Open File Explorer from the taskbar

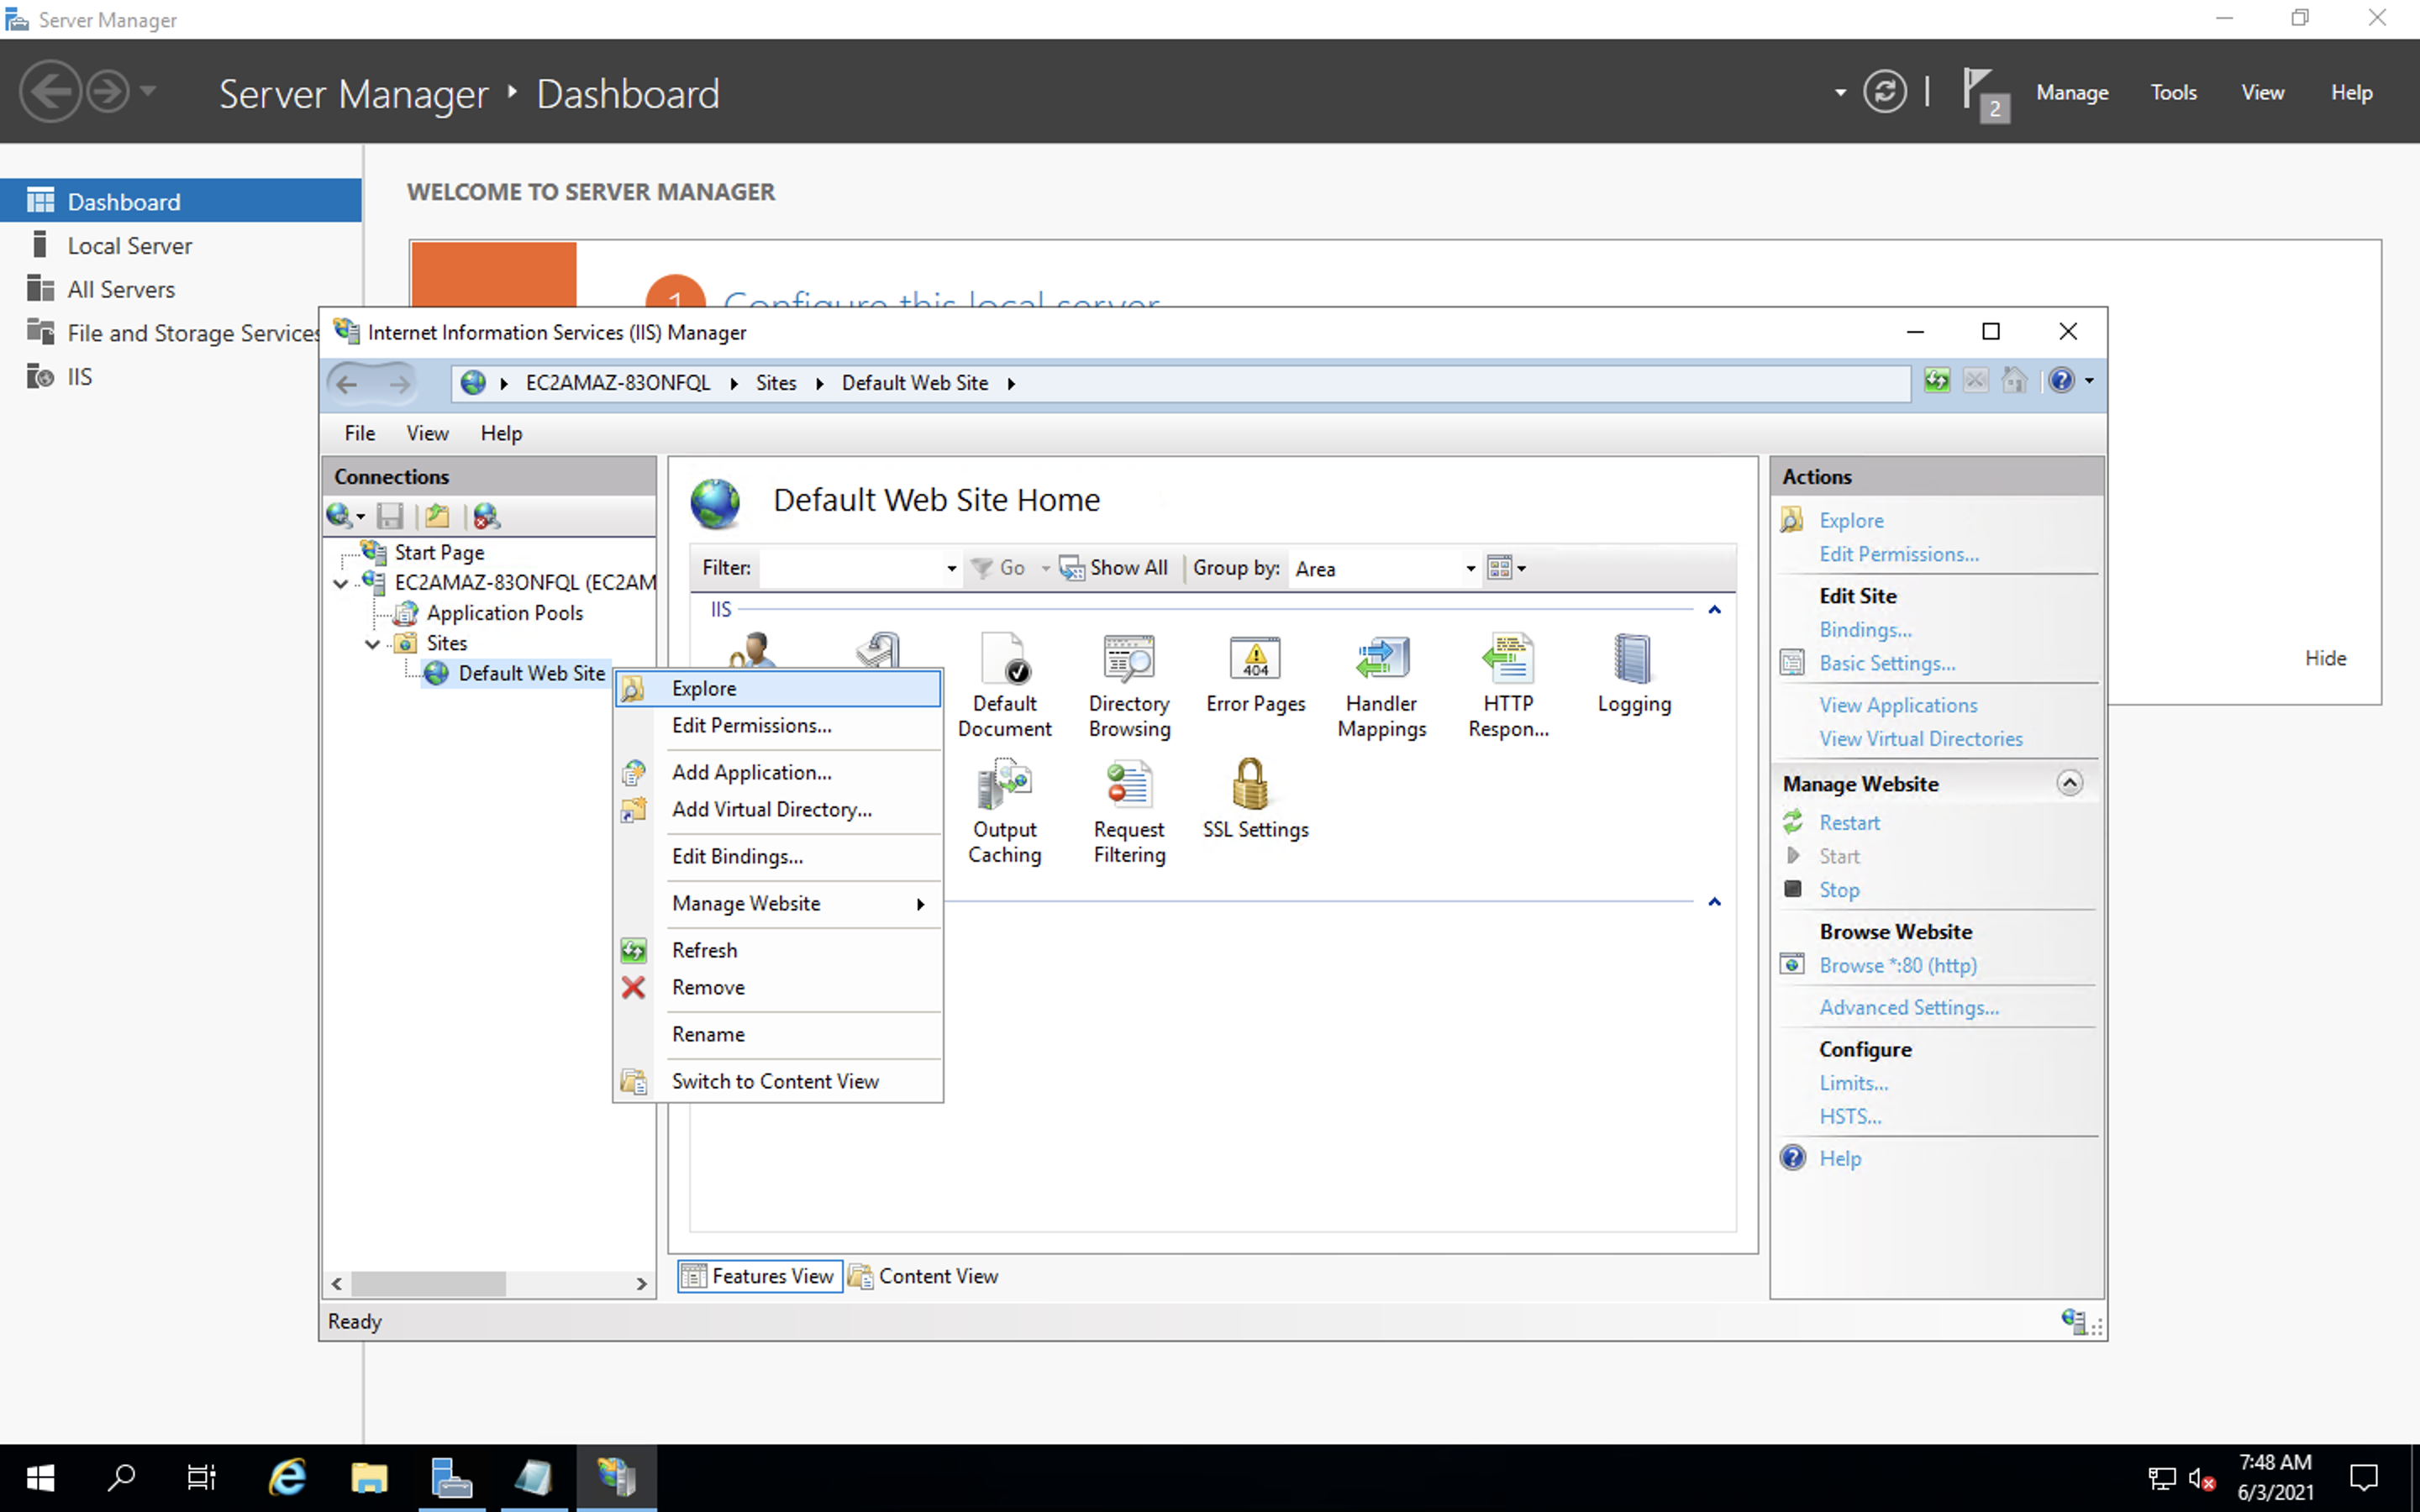point(369,1477)
